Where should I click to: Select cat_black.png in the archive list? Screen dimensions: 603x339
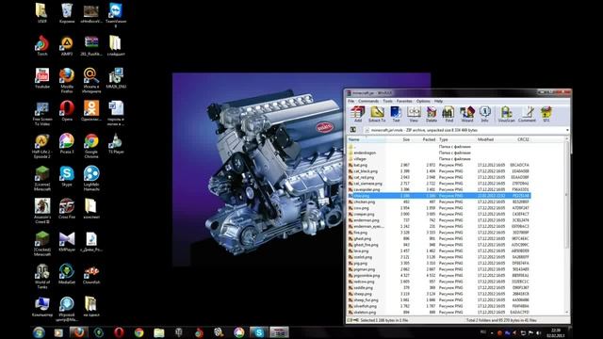439,171
